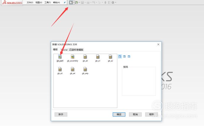This screenshot has width=204, height=126.
Task: Open the 文件(F) menu
Action: 30,2
